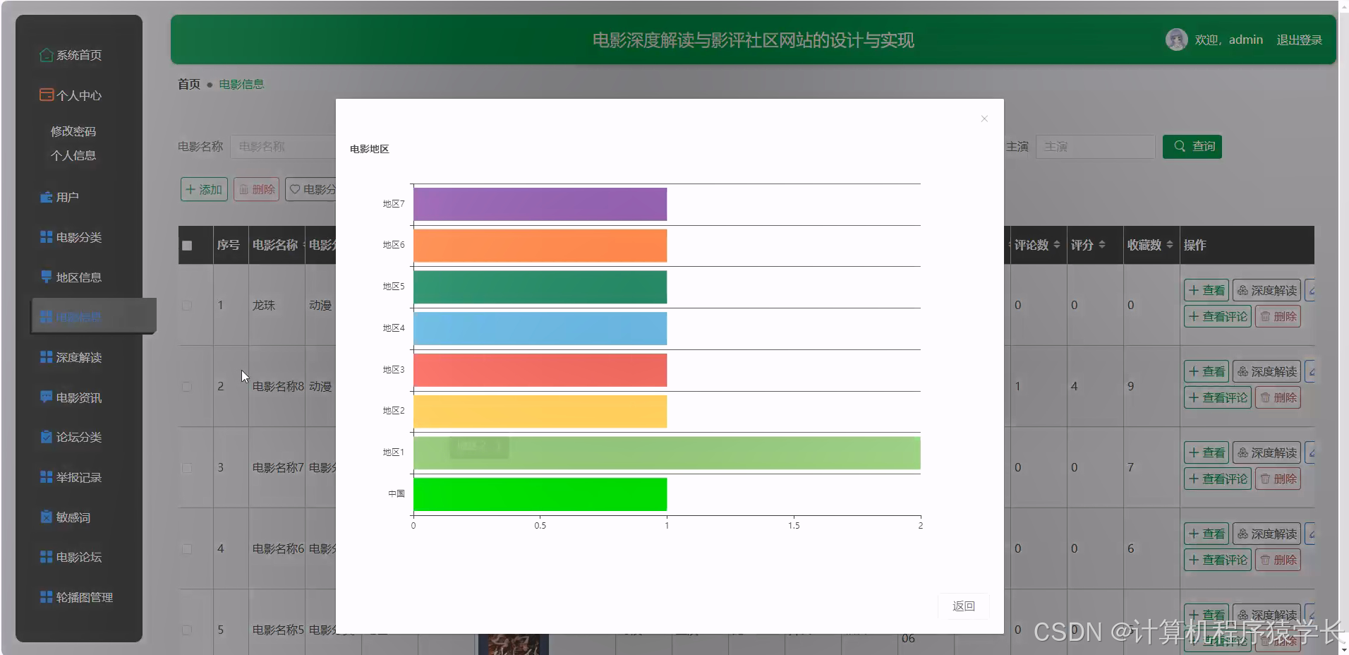
Task: Click 退出登录 to log out
Action: 1299,40
